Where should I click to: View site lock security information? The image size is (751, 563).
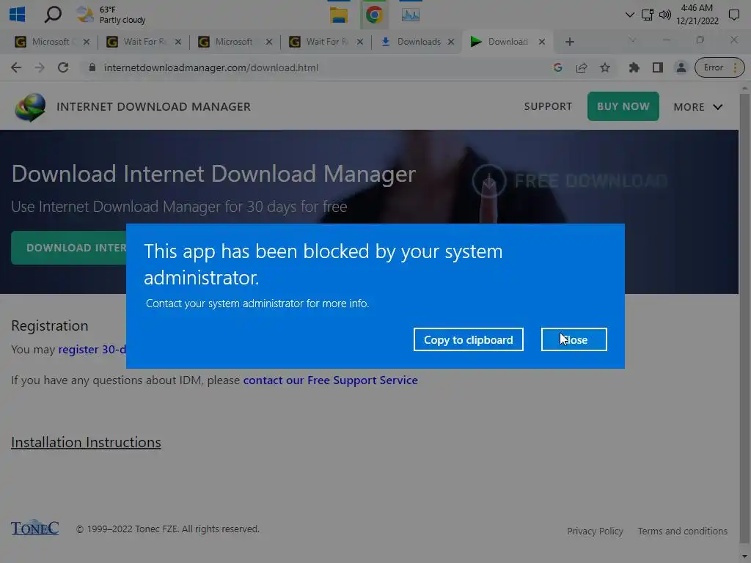[x=92, y=67]
